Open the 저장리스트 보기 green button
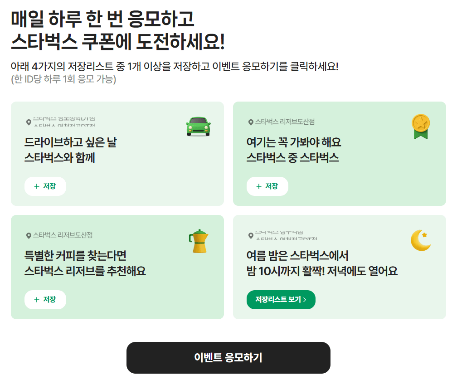 click(281, 299)
